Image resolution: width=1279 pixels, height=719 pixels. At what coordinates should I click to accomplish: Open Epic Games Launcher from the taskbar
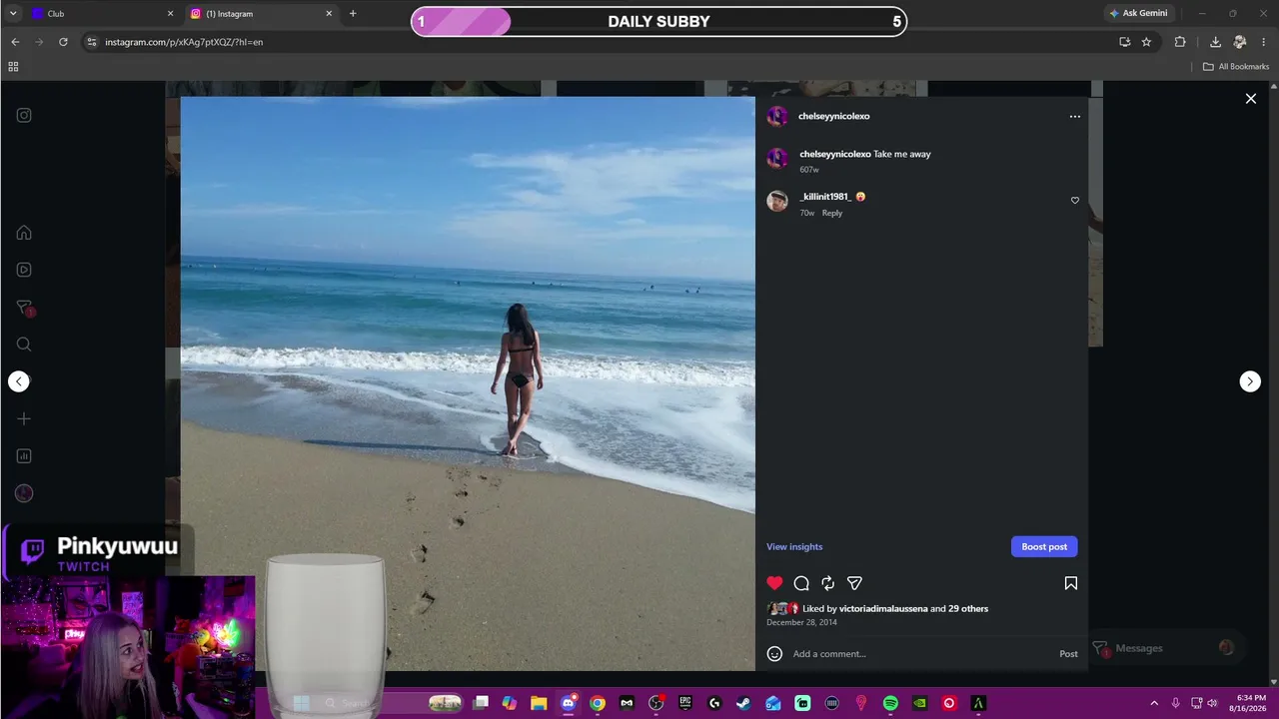tap(685, 703)
